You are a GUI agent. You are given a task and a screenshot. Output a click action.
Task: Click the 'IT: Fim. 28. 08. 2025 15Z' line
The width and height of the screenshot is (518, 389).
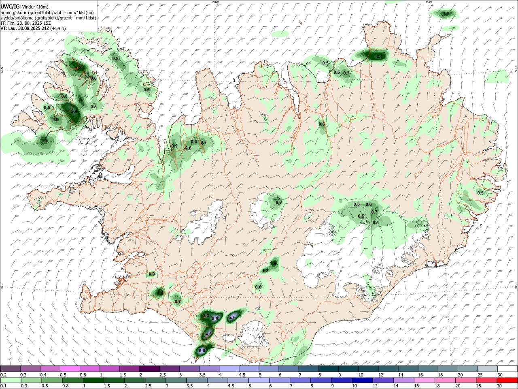coord(25,23)
